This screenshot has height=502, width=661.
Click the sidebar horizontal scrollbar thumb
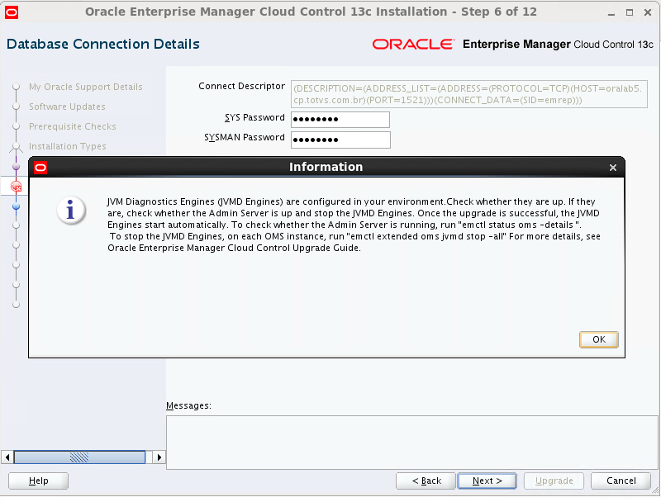pos(79,457)
